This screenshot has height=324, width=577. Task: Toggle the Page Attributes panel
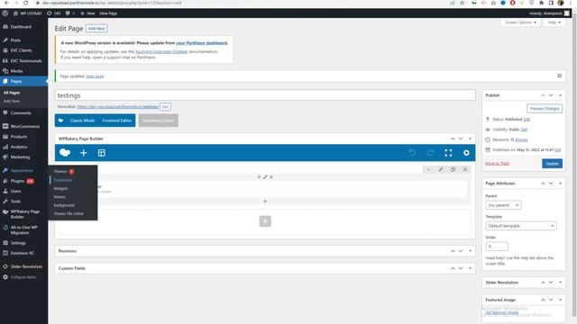pyautogui.click(x=560, y=184)
